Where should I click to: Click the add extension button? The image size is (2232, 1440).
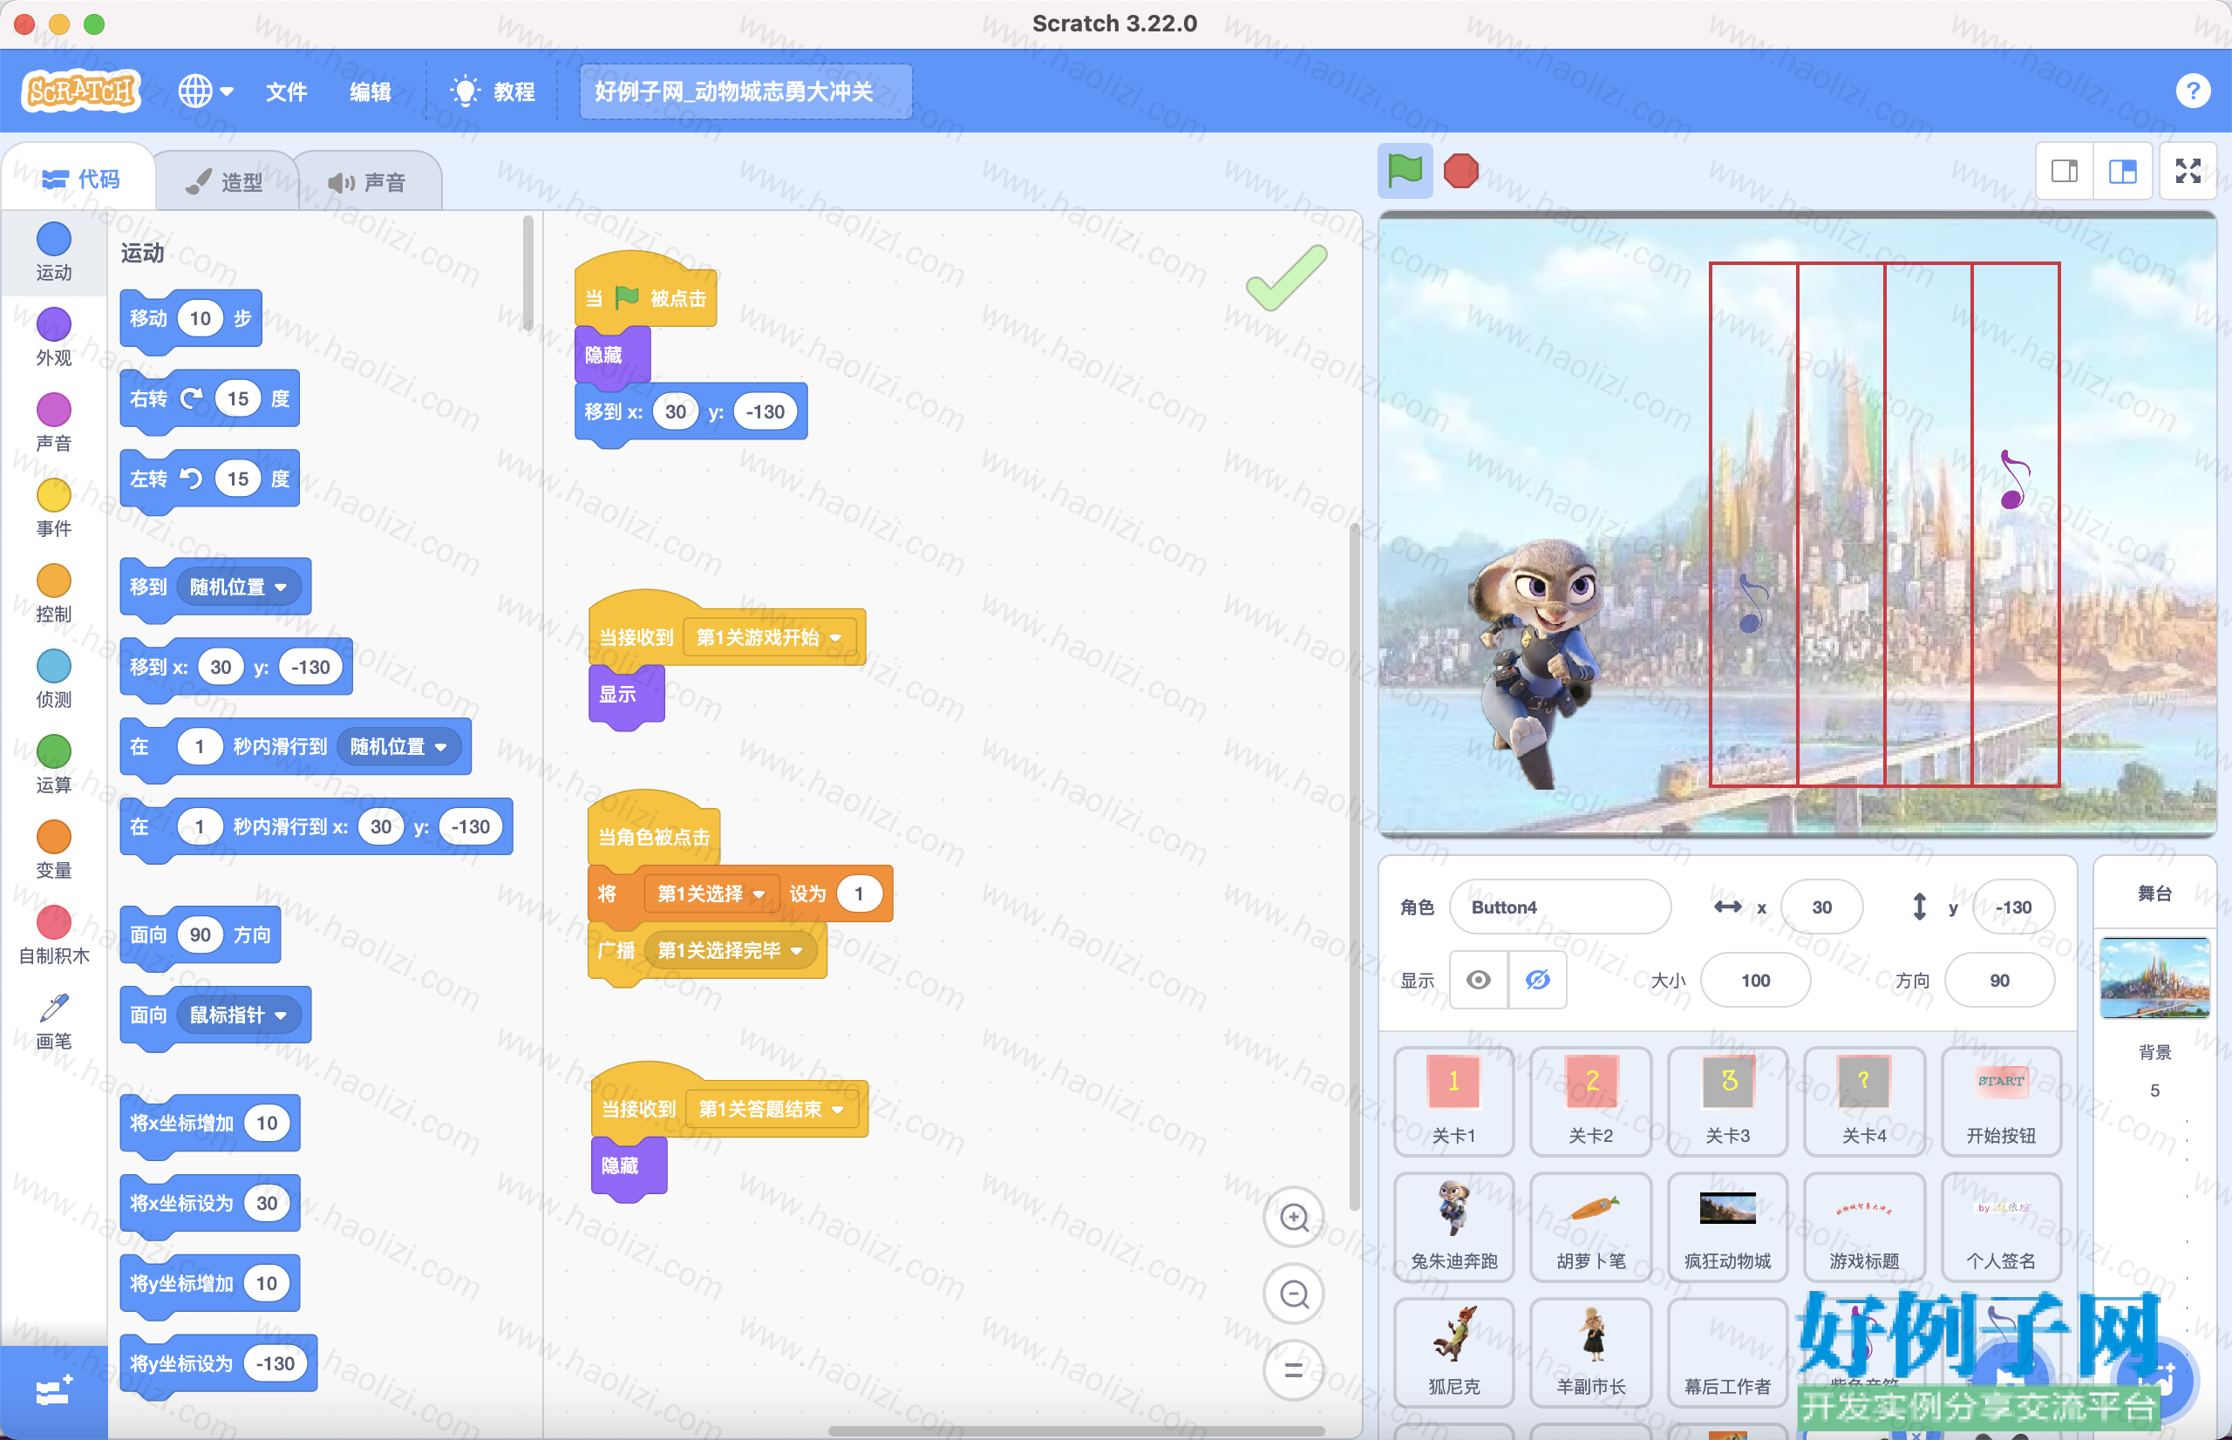coord(53,1392)
